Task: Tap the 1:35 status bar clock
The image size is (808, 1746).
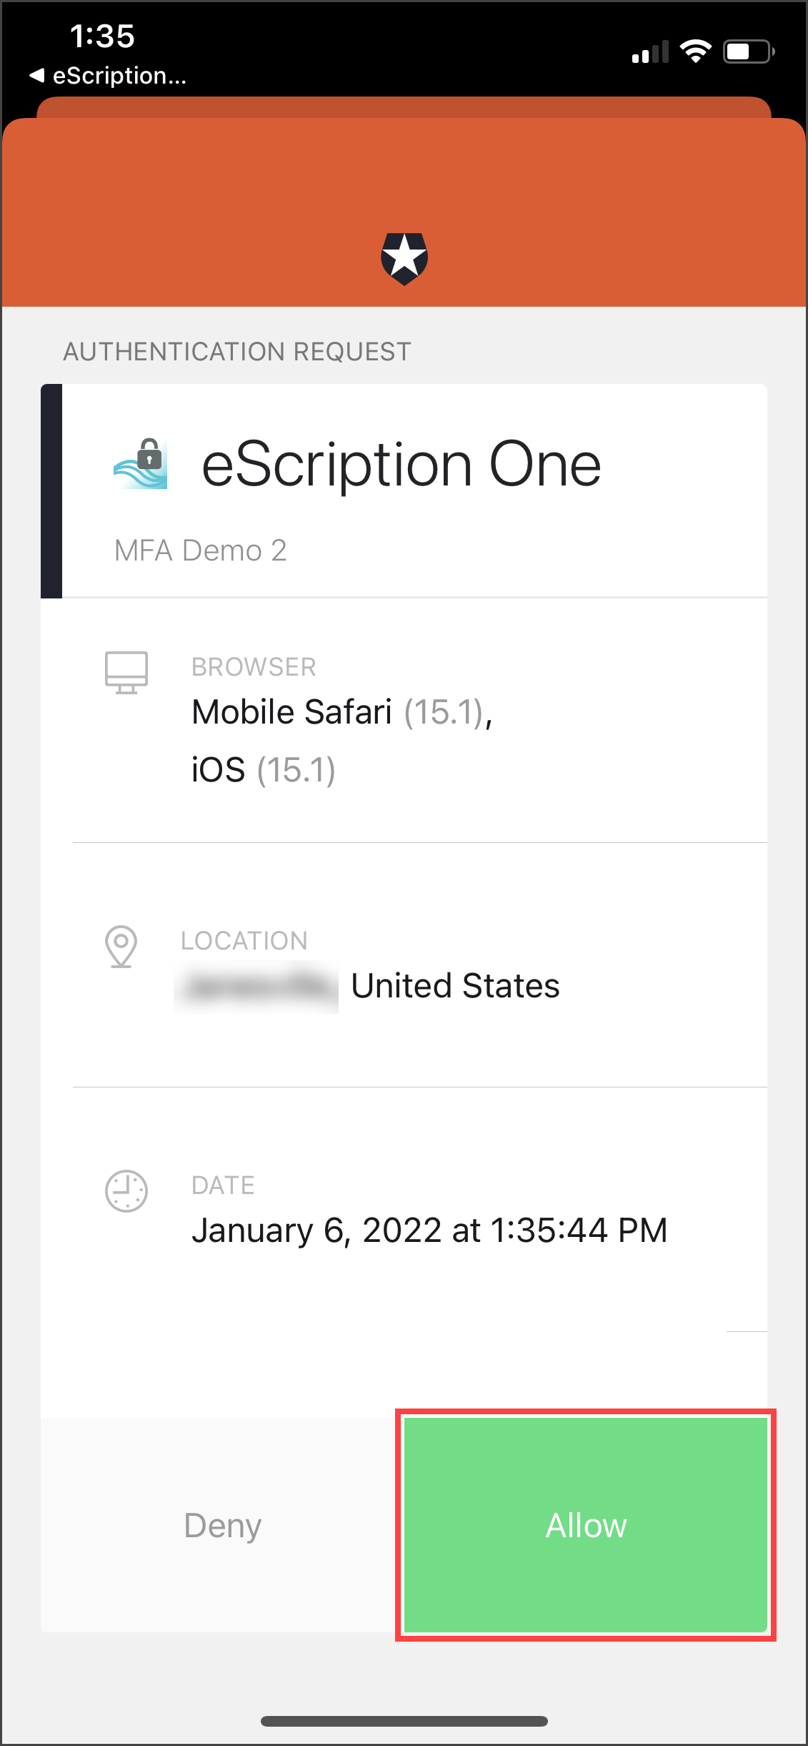Action: 102,36
